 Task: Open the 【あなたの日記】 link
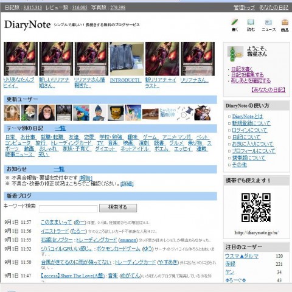(x=268, y=89)
